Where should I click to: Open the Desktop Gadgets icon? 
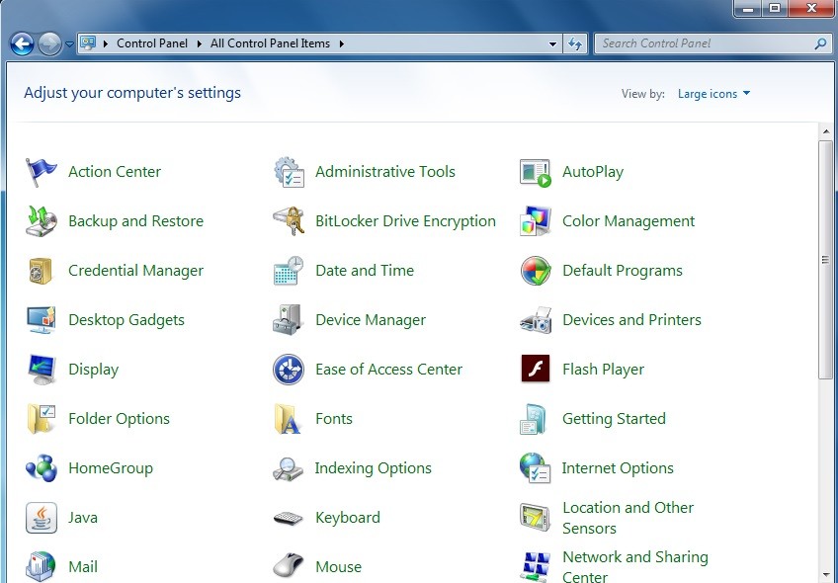click(42, 320)
